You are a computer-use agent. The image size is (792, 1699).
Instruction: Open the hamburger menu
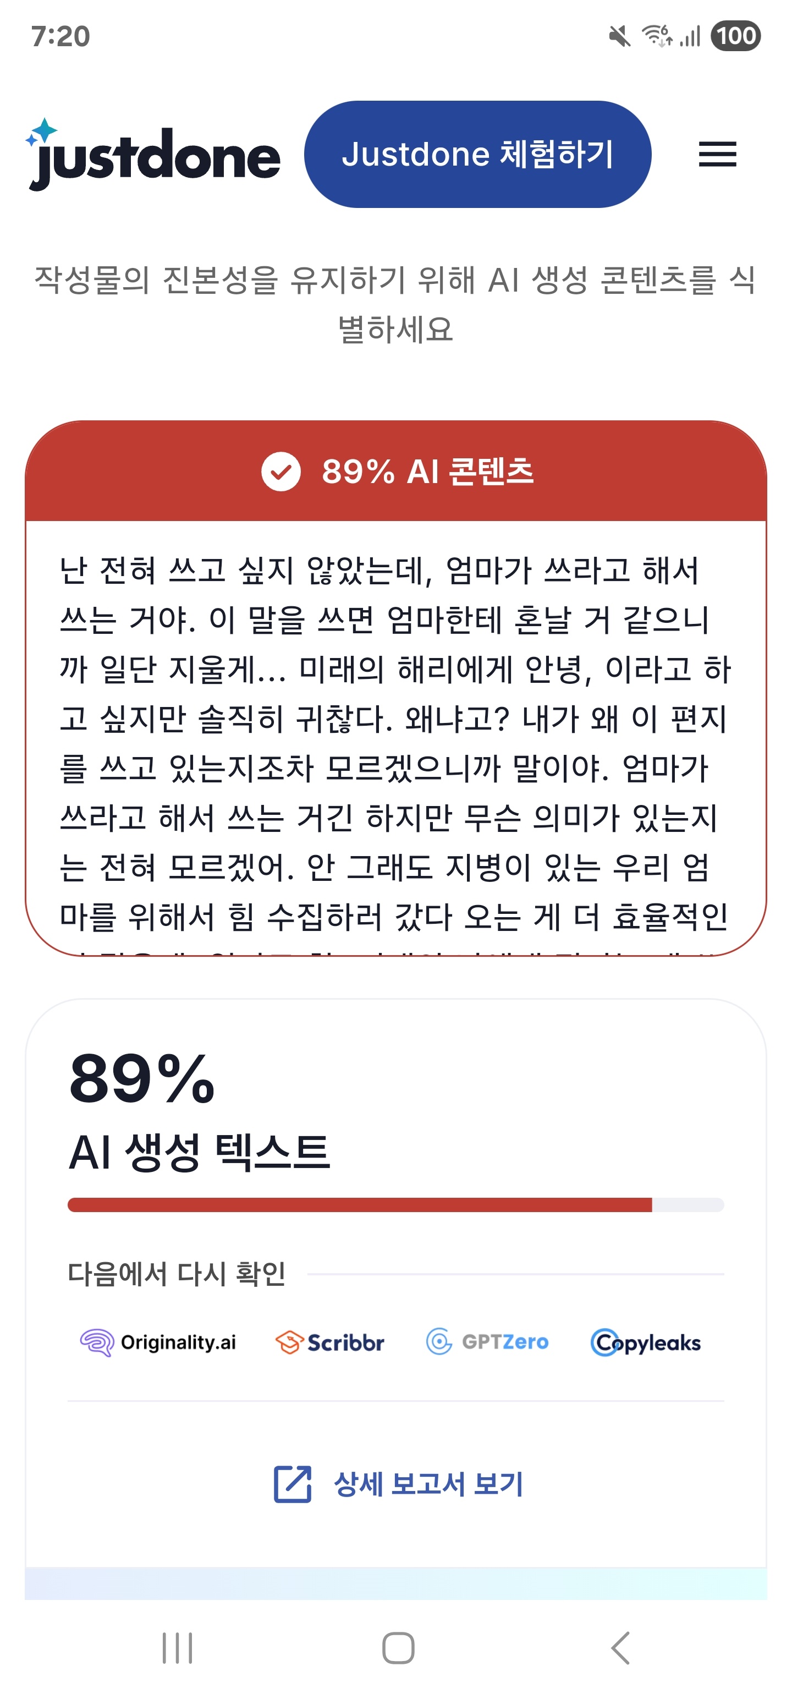(x=717, y=155)
